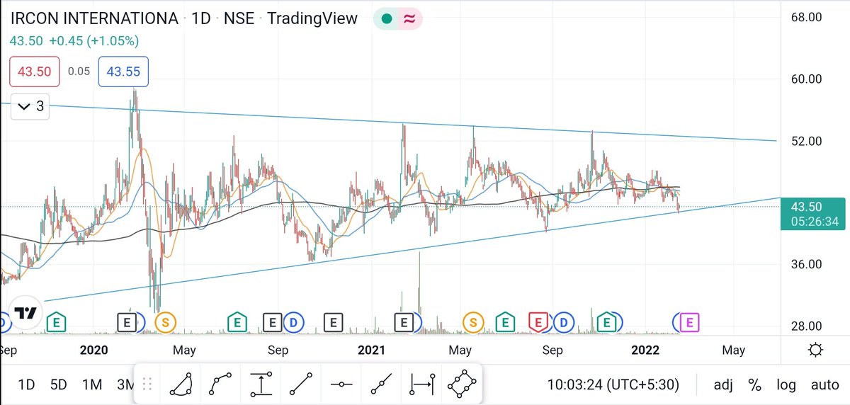Image resolution: width=850 pixels, height=405 pixels.
Task: Collapse the indicators legend showing 3
Action: [30, 106]
